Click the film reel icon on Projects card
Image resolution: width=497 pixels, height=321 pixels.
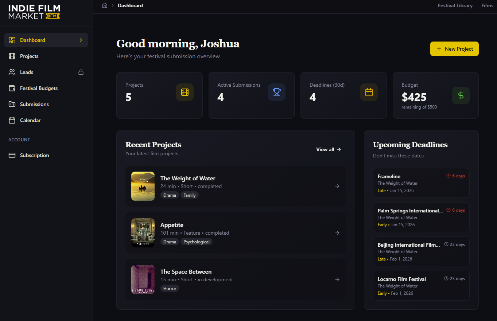pyautogui.click(x=185, y=92)
